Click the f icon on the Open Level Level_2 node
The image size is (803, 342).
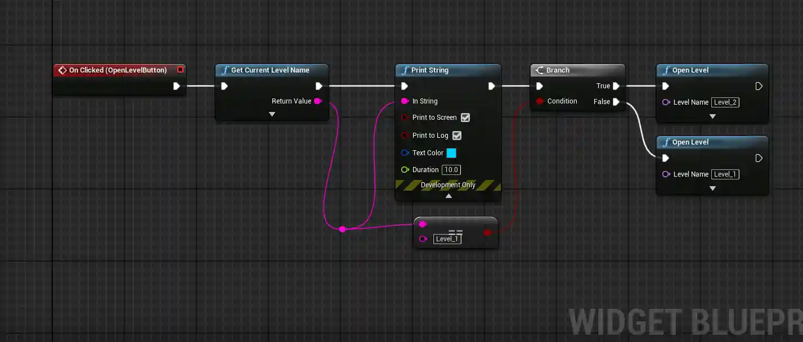click(x=666, y=70)
